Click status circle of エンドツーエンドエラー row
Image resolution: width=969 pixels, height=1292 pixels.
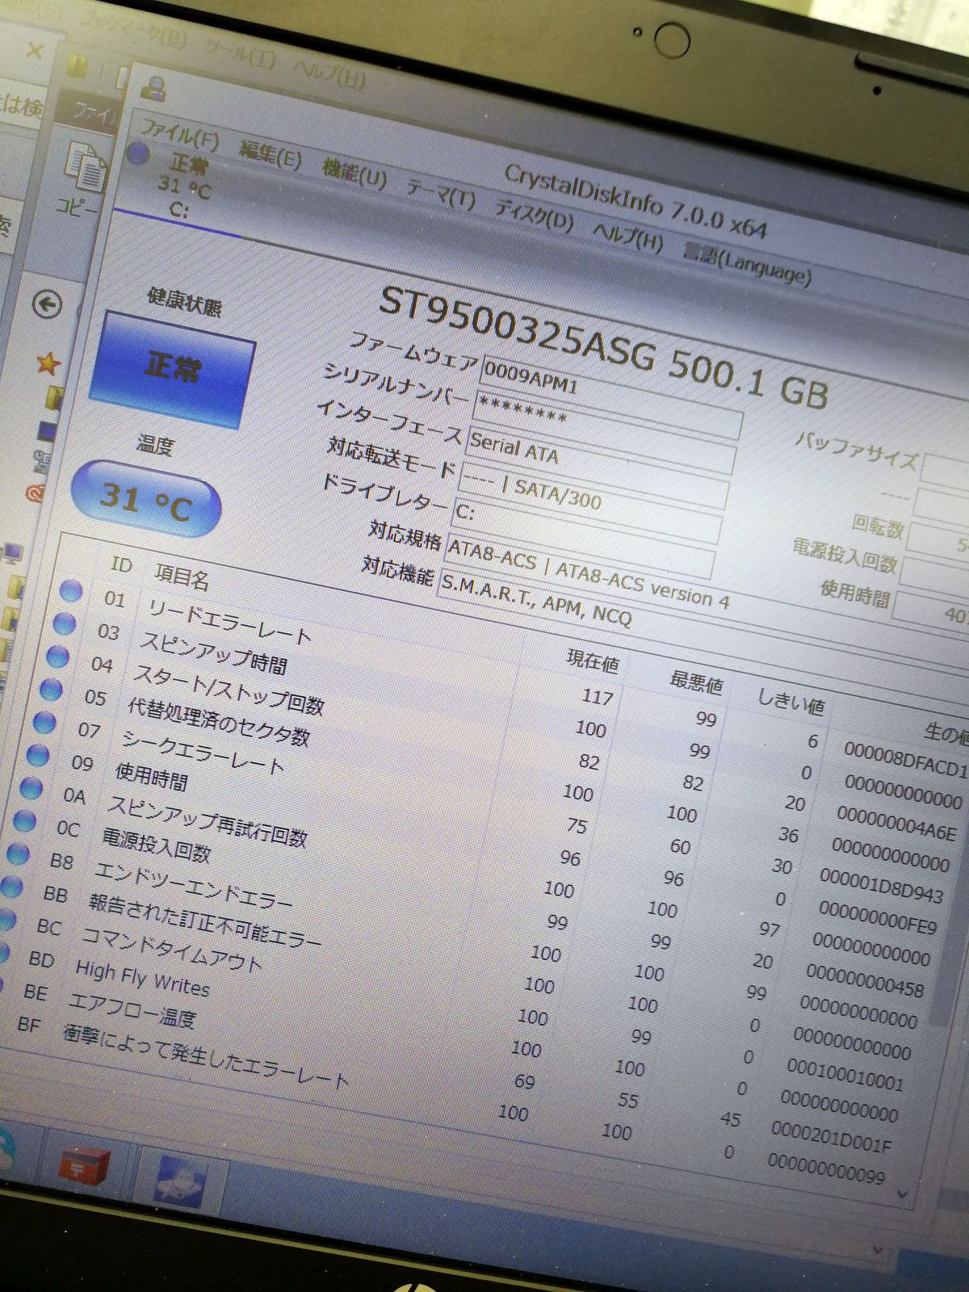pyautogui.click(x=19, y=854)
